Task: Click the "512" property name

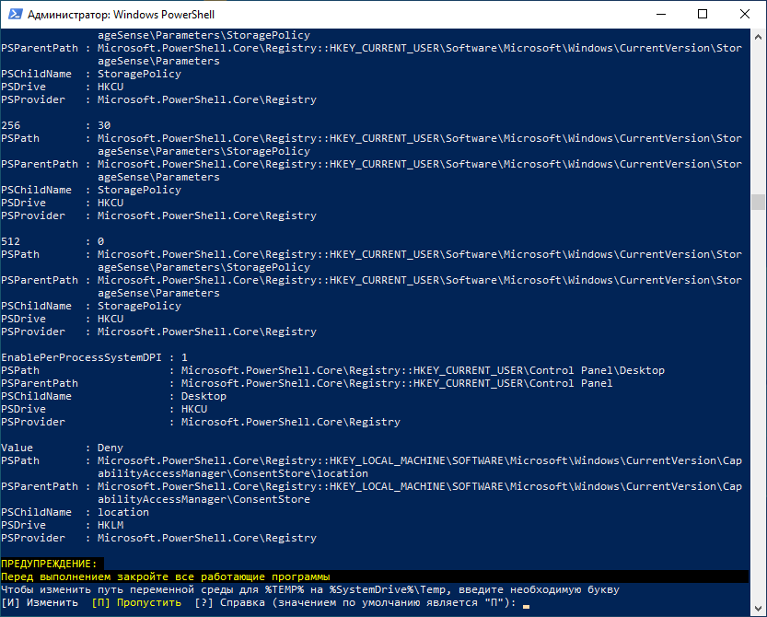Action: click(x=11, y=241)
